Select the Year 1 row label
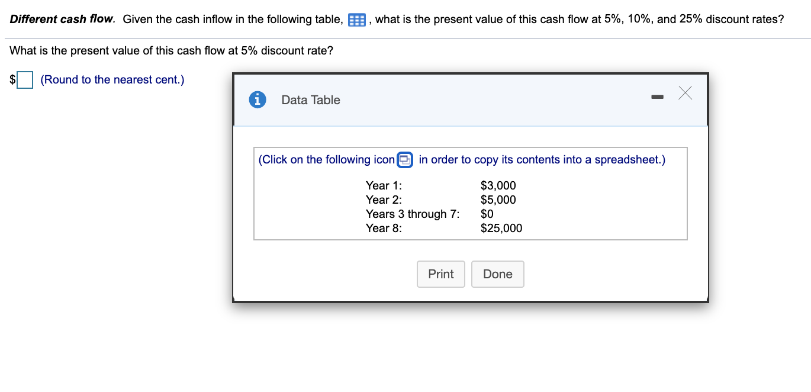Screen dimensions: 811x392 pyautogui.click(x=384, y=185)
